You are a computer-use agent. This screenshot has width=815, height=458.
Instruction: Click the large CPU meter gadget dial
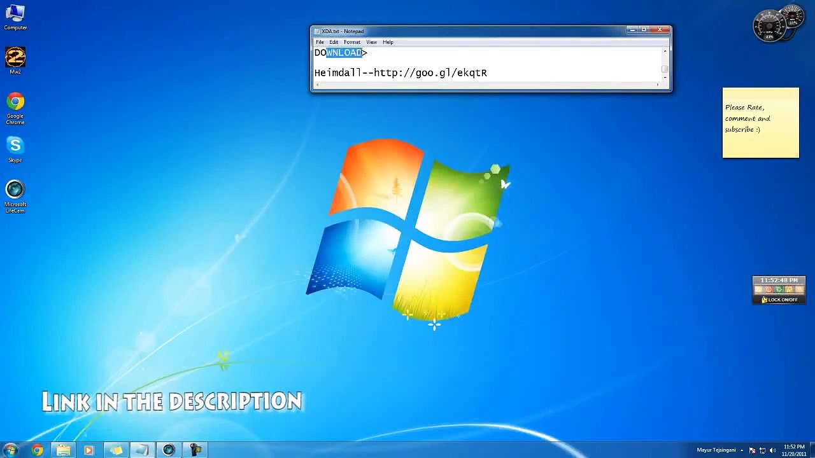point(769,26)
